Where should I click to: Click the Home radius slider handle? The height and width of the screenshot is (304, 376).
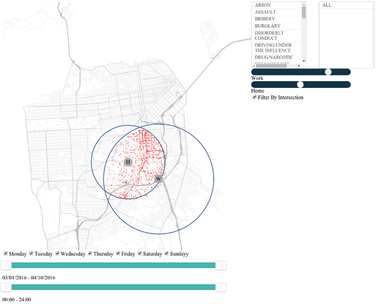coord(300,85)
